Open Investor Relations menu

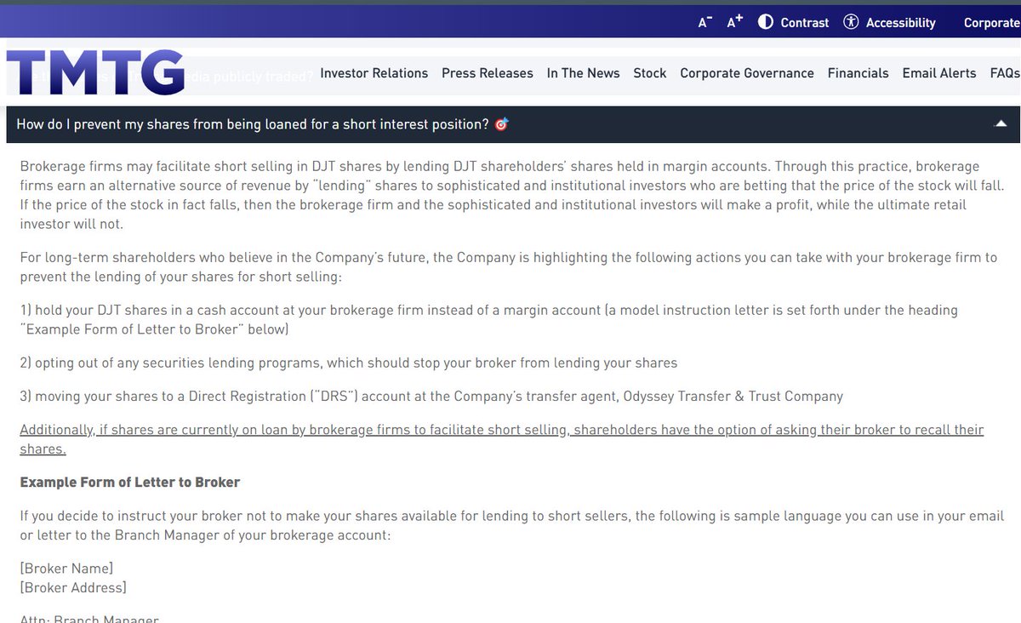click(x=374, y=73)
